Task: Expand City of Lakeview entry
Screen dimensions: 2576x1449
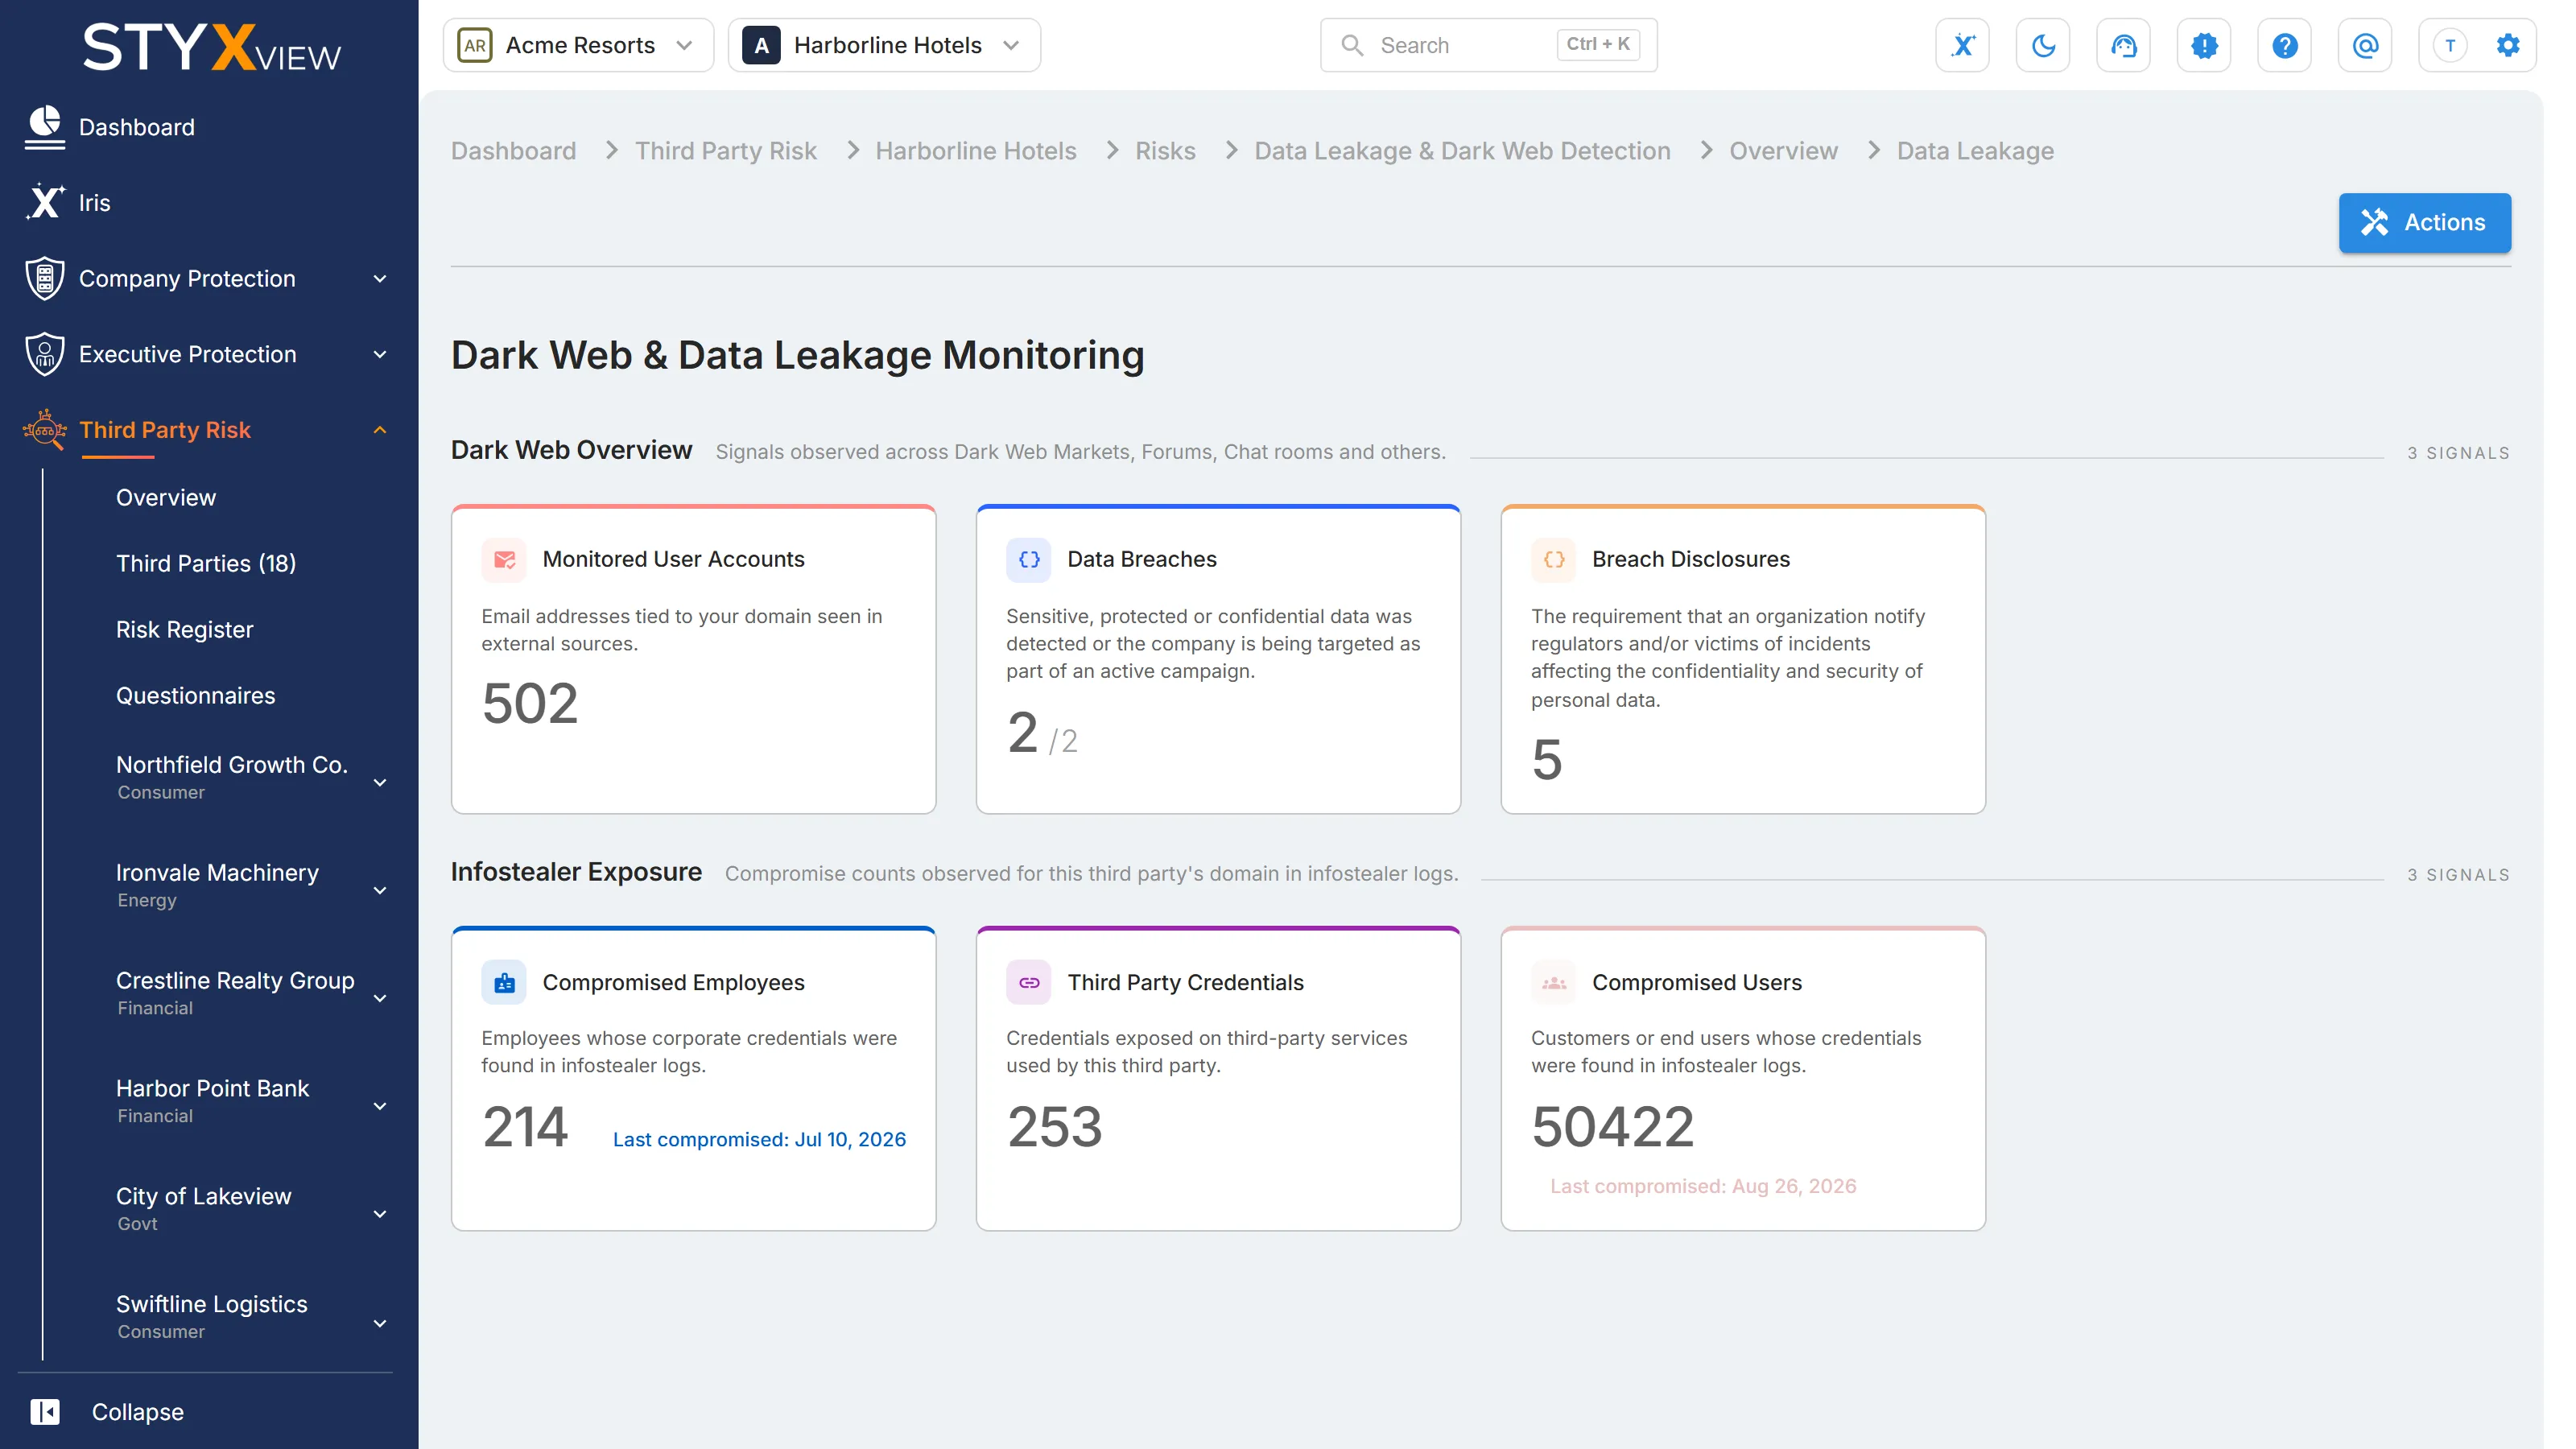Action: [380, 1214]
